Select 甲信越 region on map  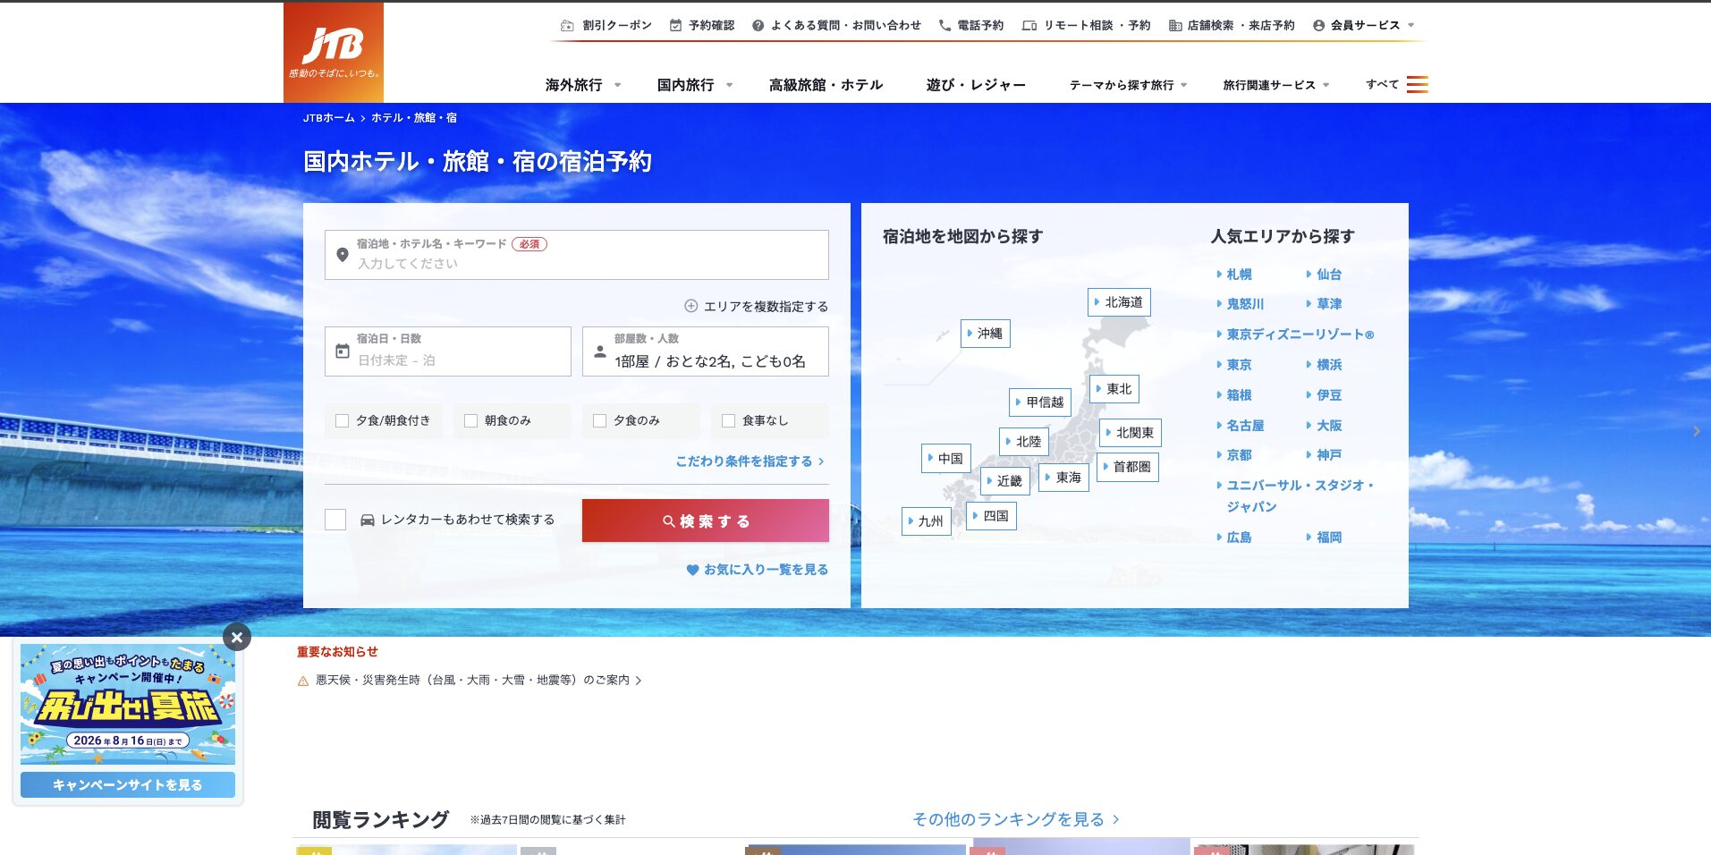1040,402
